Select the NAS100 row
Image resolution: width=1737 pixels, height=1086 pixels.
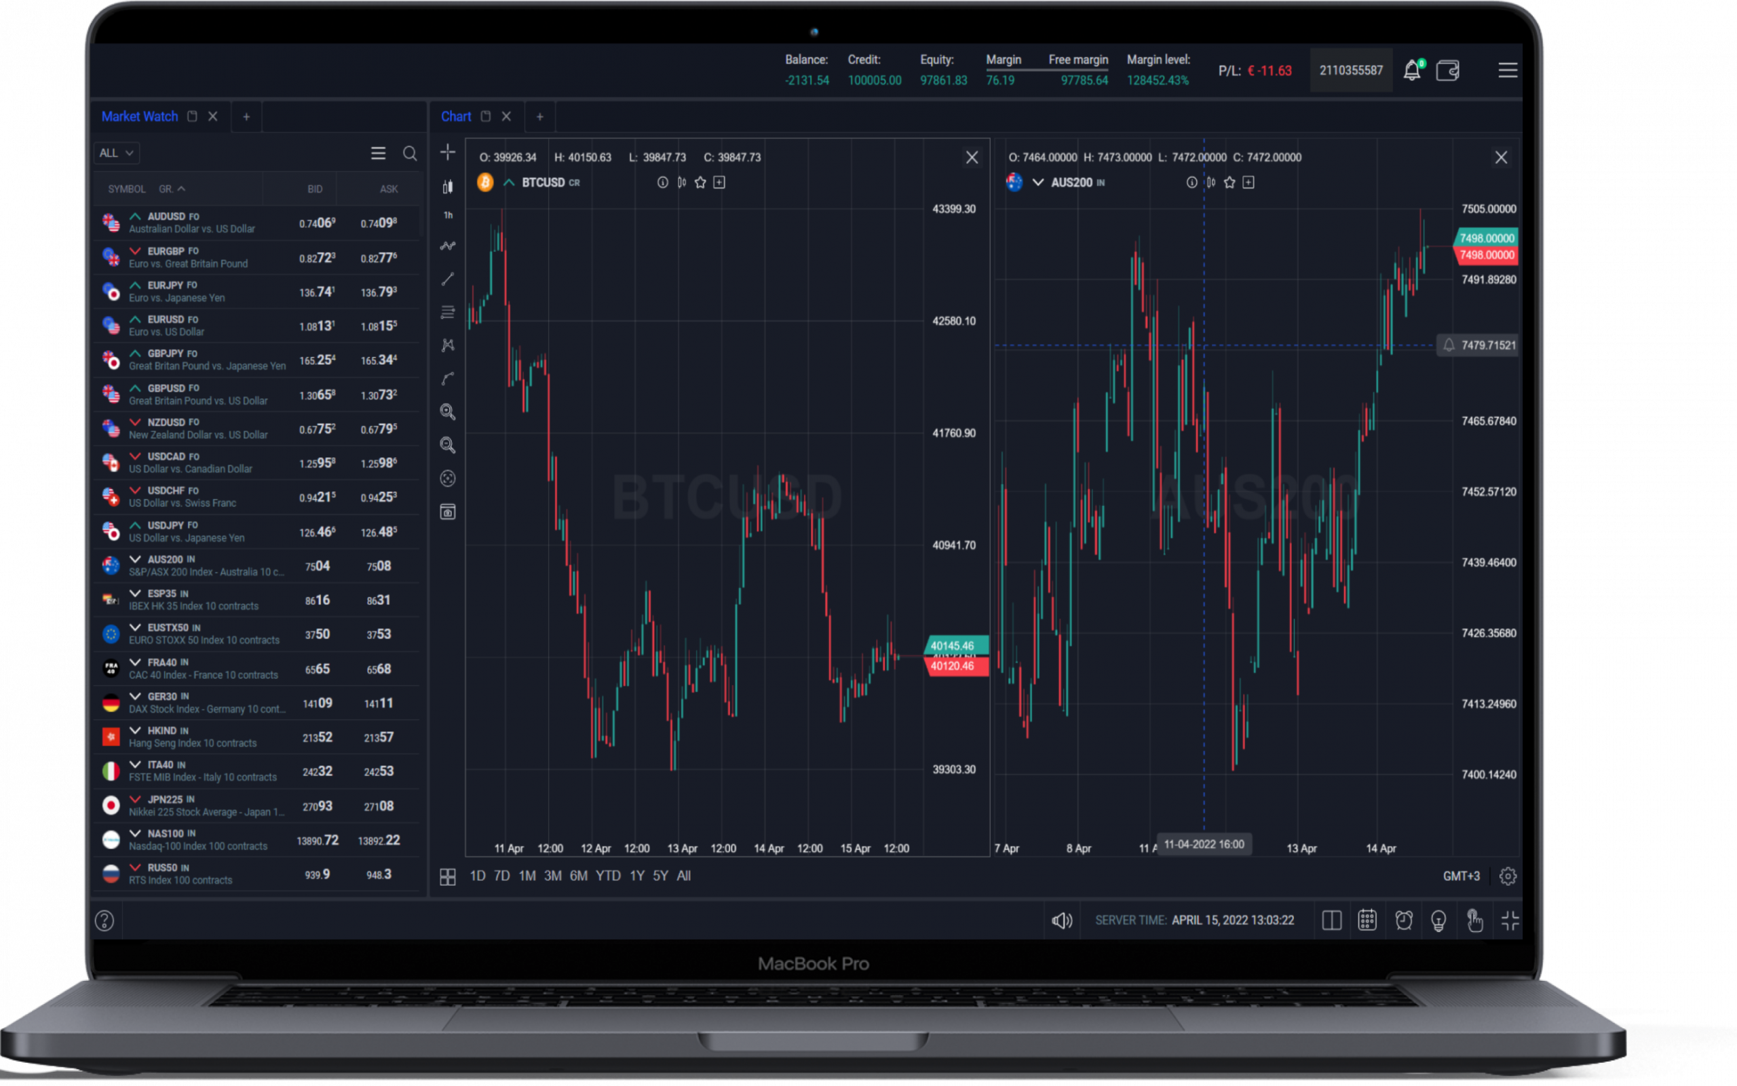(256, 840)
